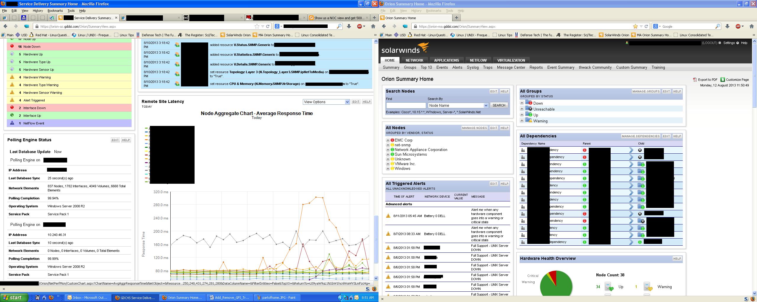Click the magnifier in the Google search box

(x=718, y=26)
